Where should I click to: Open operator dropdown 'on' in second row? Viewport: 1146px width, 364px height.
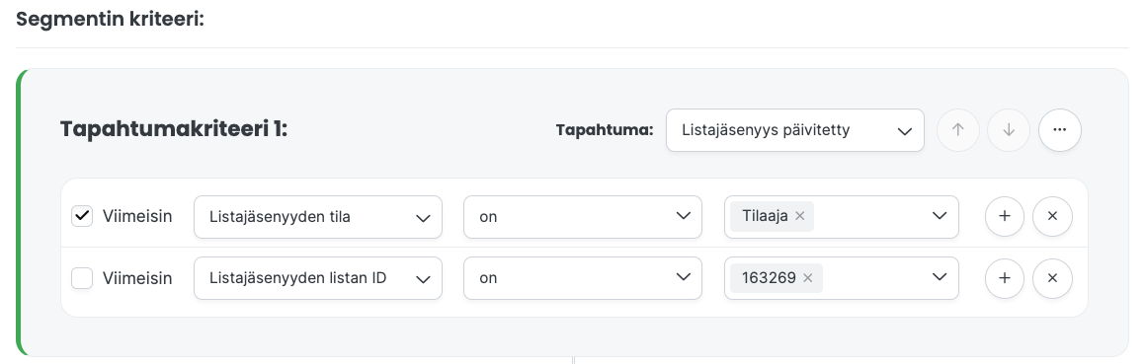[x=583, y=278]
